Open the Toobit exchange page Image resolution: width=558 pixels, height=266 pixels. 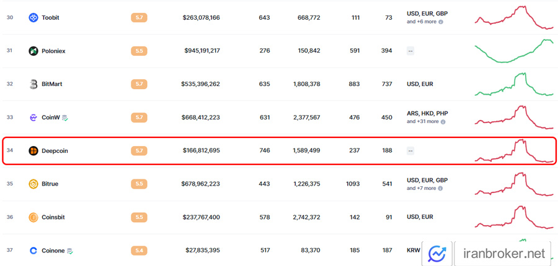tap(50, 17)
